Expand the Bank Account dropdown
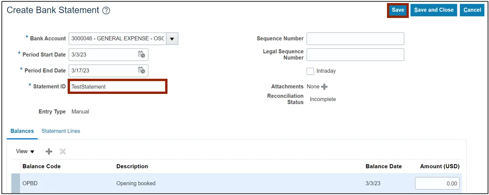 (x=172, y=39)
